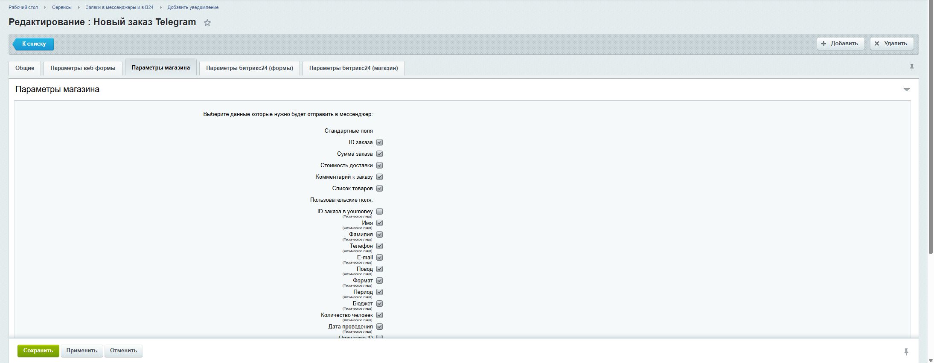Screen dimensions: 934x363
Task: Open the Параметры веб-формы tab
Action: (x=83, y=68)
